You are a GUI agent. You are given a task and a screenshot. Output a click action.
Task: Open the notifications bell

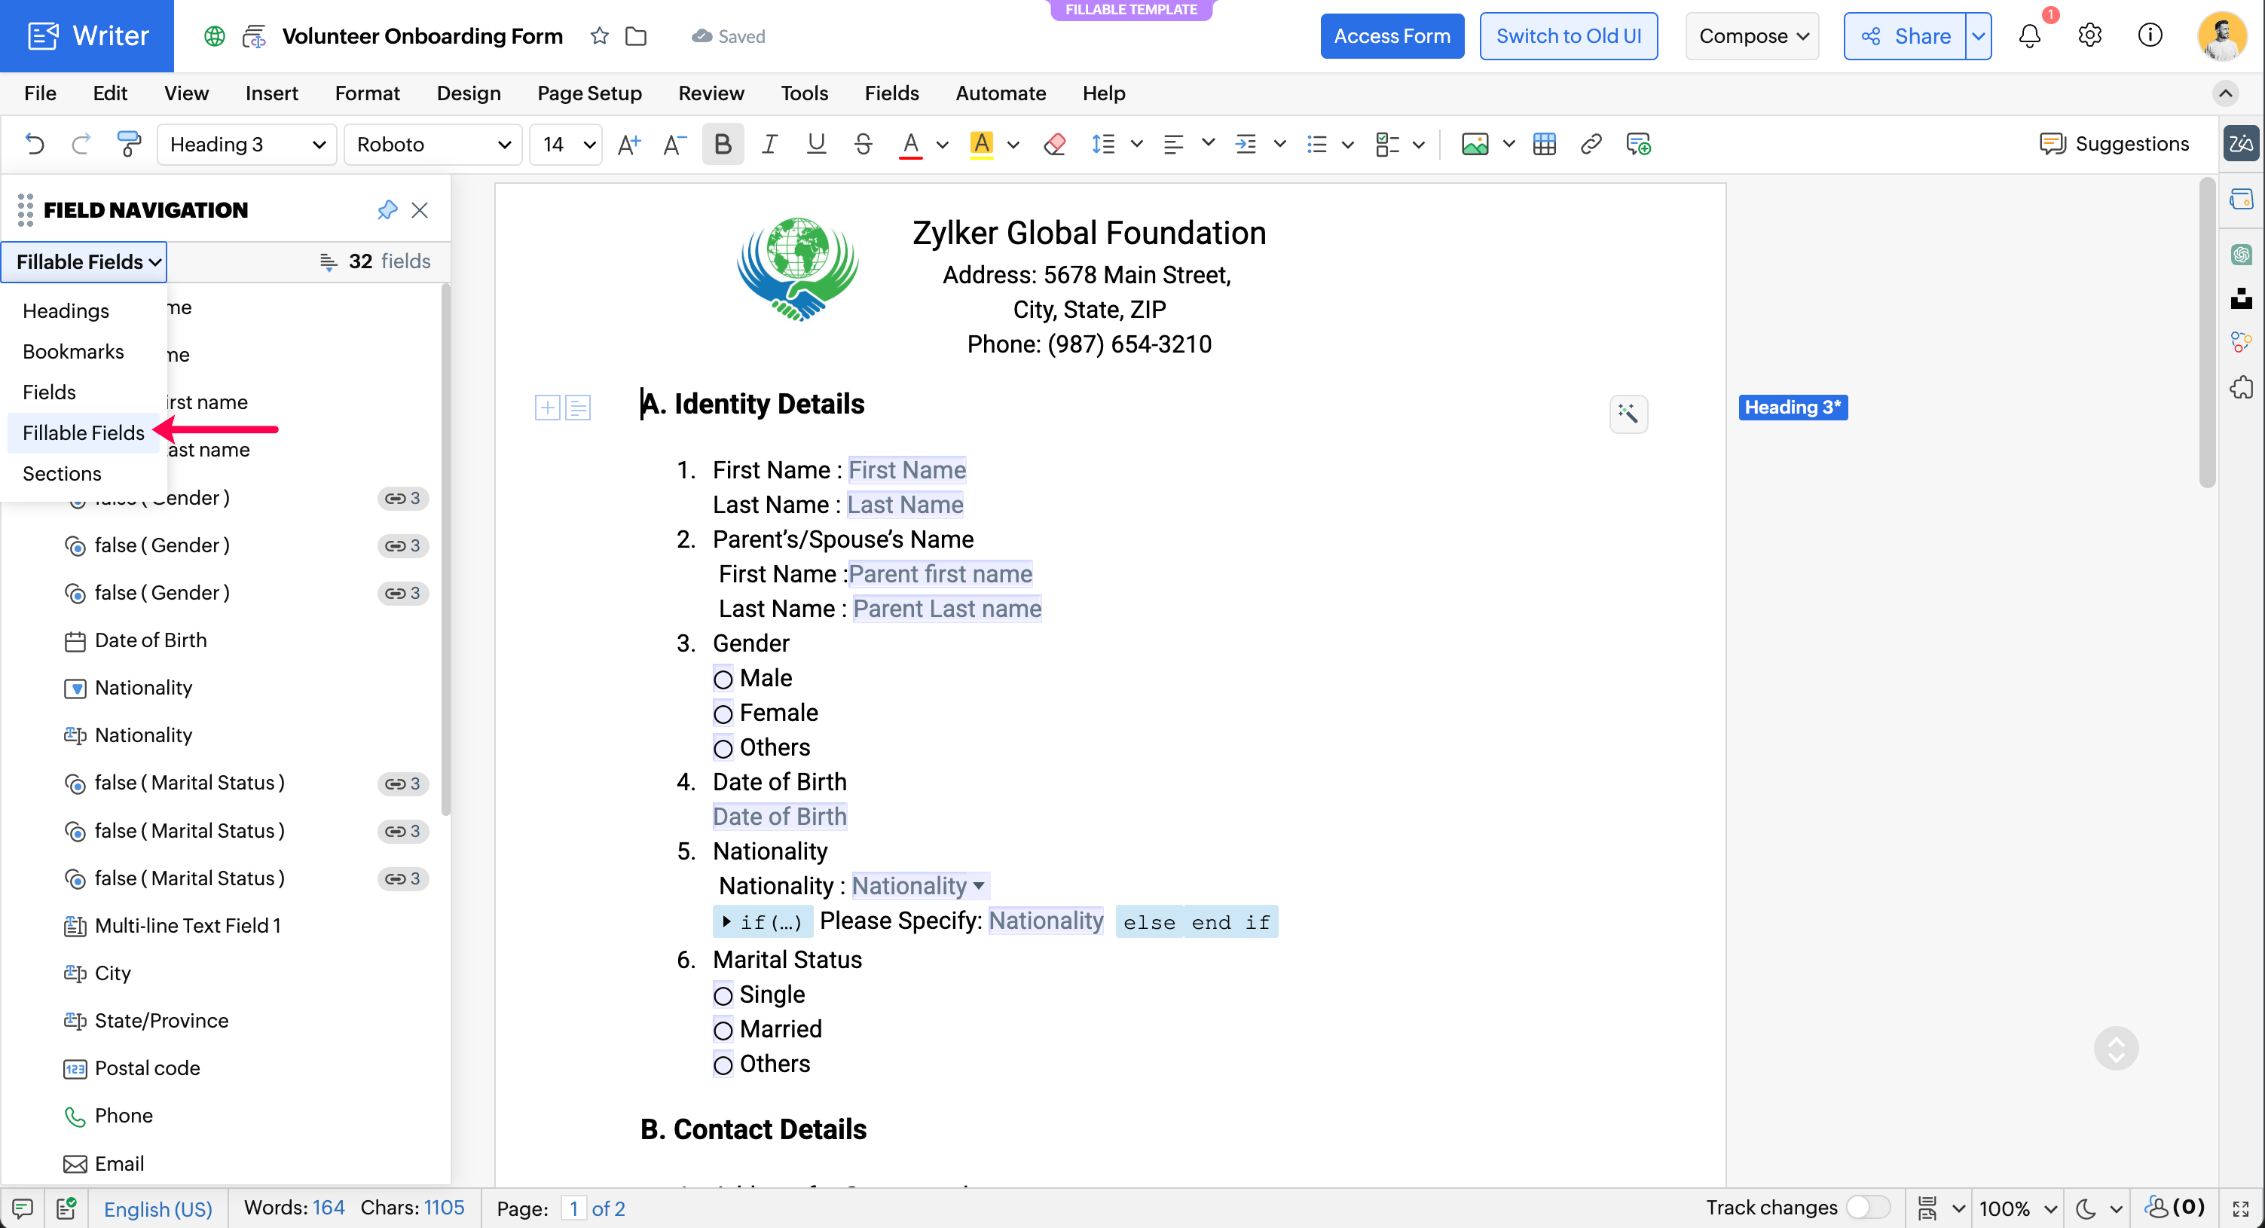(x=2029, y=36)
